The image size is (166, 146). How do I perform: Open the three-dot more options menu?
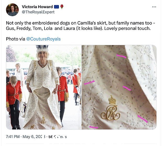154,7
